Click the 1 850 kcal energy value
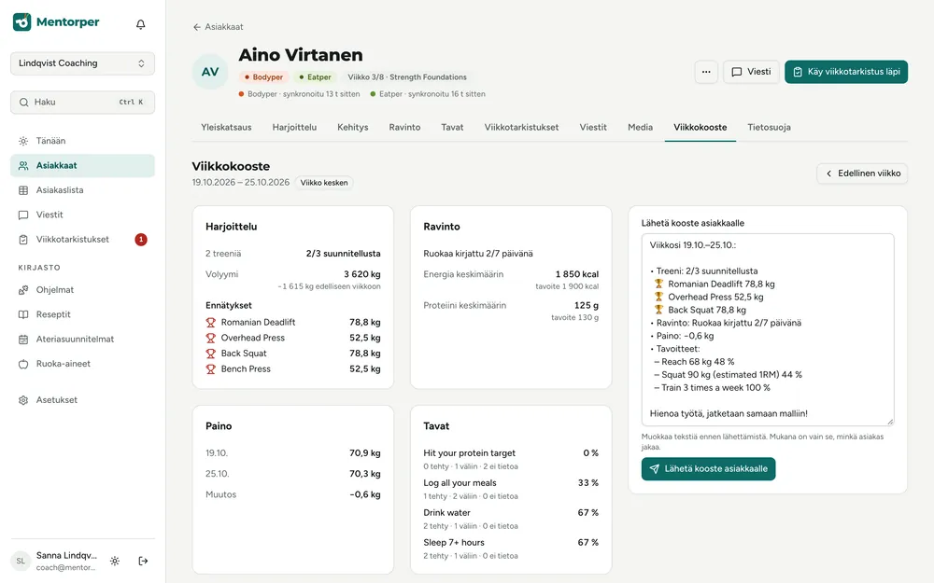Image resolution: width=934 pixels, height=583 pixels. (x=576, y=274)
